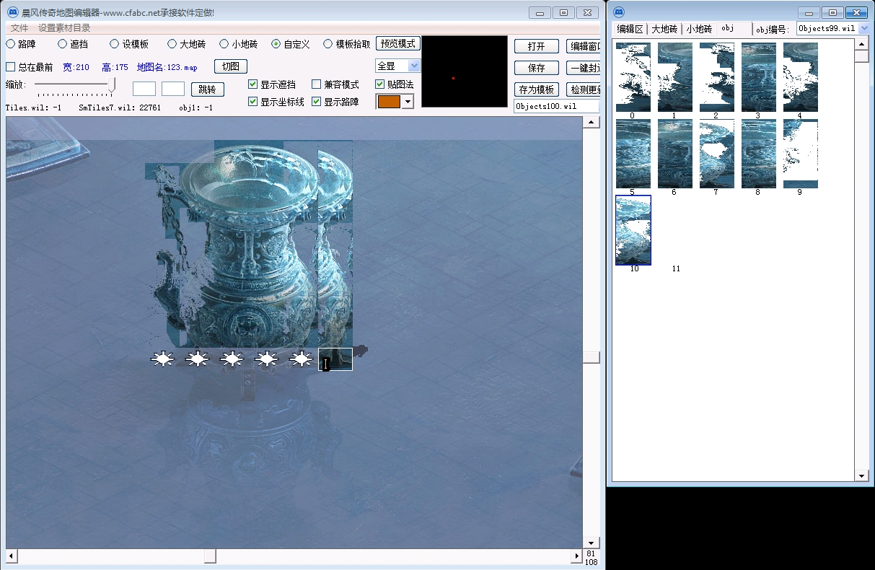875x570 pixels.
Task: Click the 保存 button
Action: click(537, 68)
